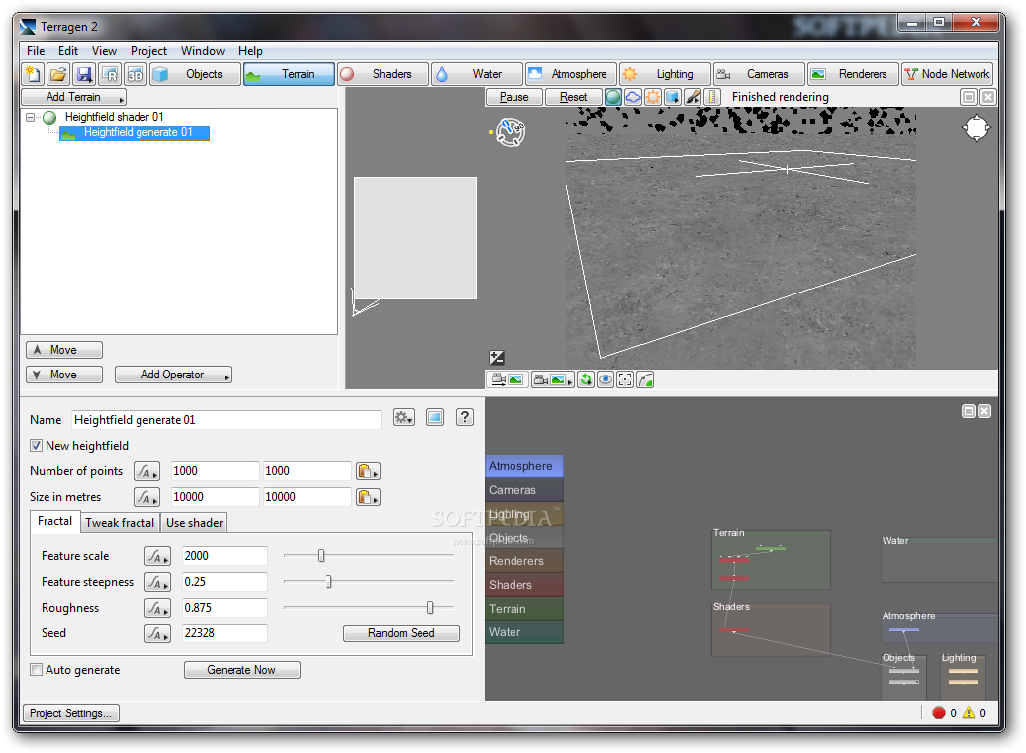Toggle terrain display in the preview (green sphere icon)
This screenshot has height=753, width=1026.
tap(613, 98)
